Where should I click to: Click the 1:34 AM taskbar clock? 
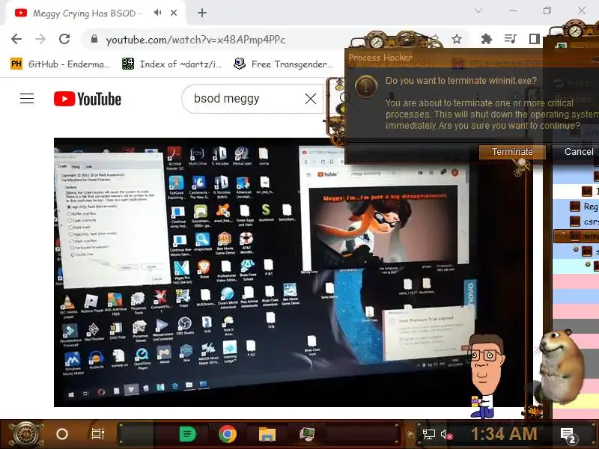pos(504,434)
